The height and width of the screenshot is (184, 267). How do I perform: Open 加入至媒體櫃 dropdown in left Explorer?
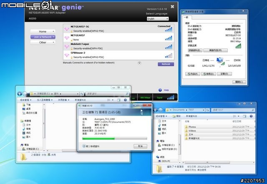pos(45,100)
